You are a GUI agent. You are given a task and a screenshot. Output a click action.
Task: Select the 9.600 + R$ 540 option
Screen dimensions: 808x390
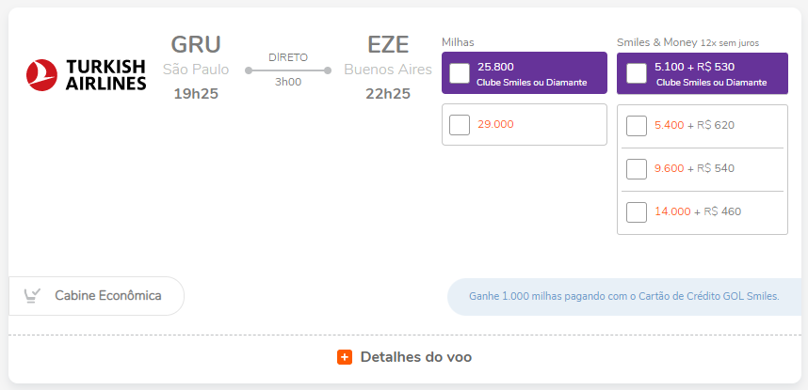[x=637, y=168]
